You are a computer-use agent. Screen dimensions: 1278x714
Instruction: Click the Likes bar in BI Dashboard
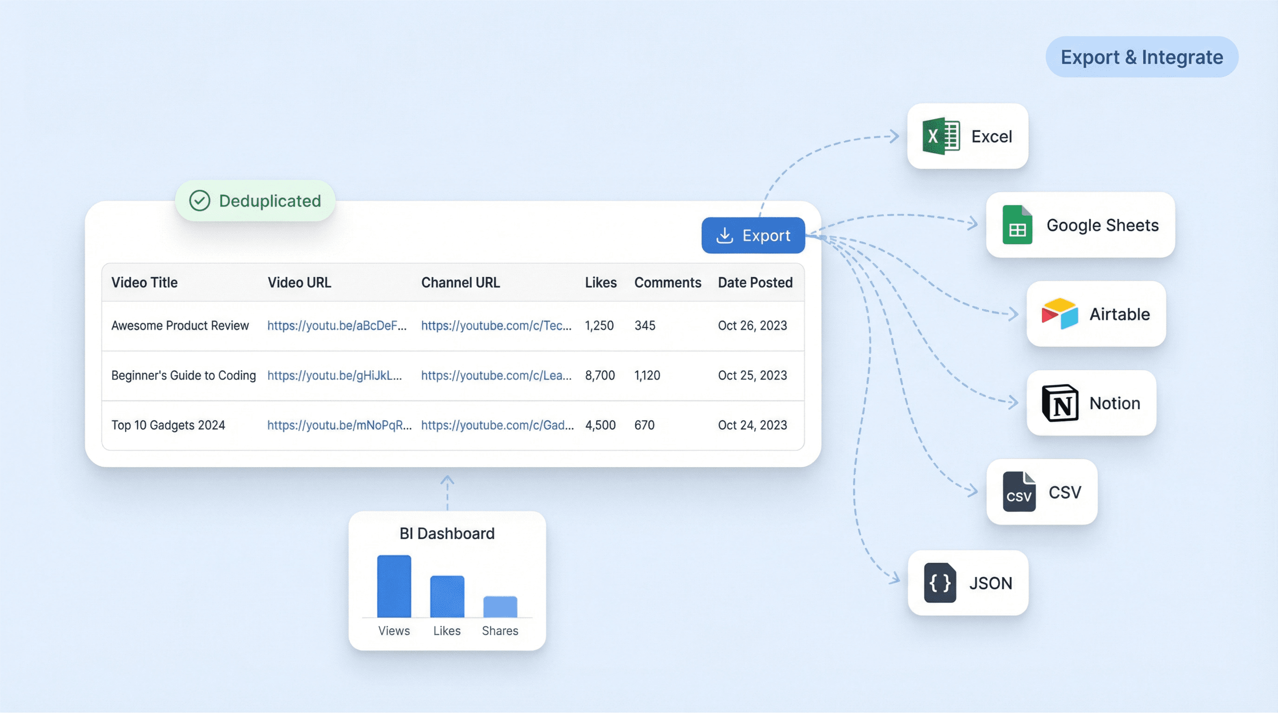tap(447, 597)
